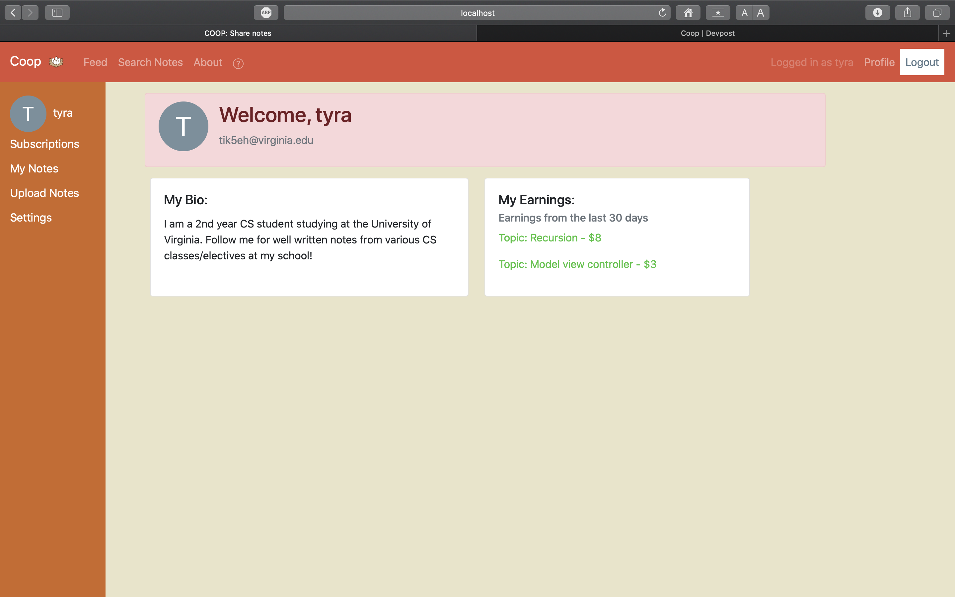Click the large T avatar in welcome banner
This screenshot has width=955, height=597.
[183, 126]
